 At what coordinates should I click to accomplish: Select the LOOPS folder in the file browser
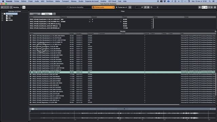(11, 16)
